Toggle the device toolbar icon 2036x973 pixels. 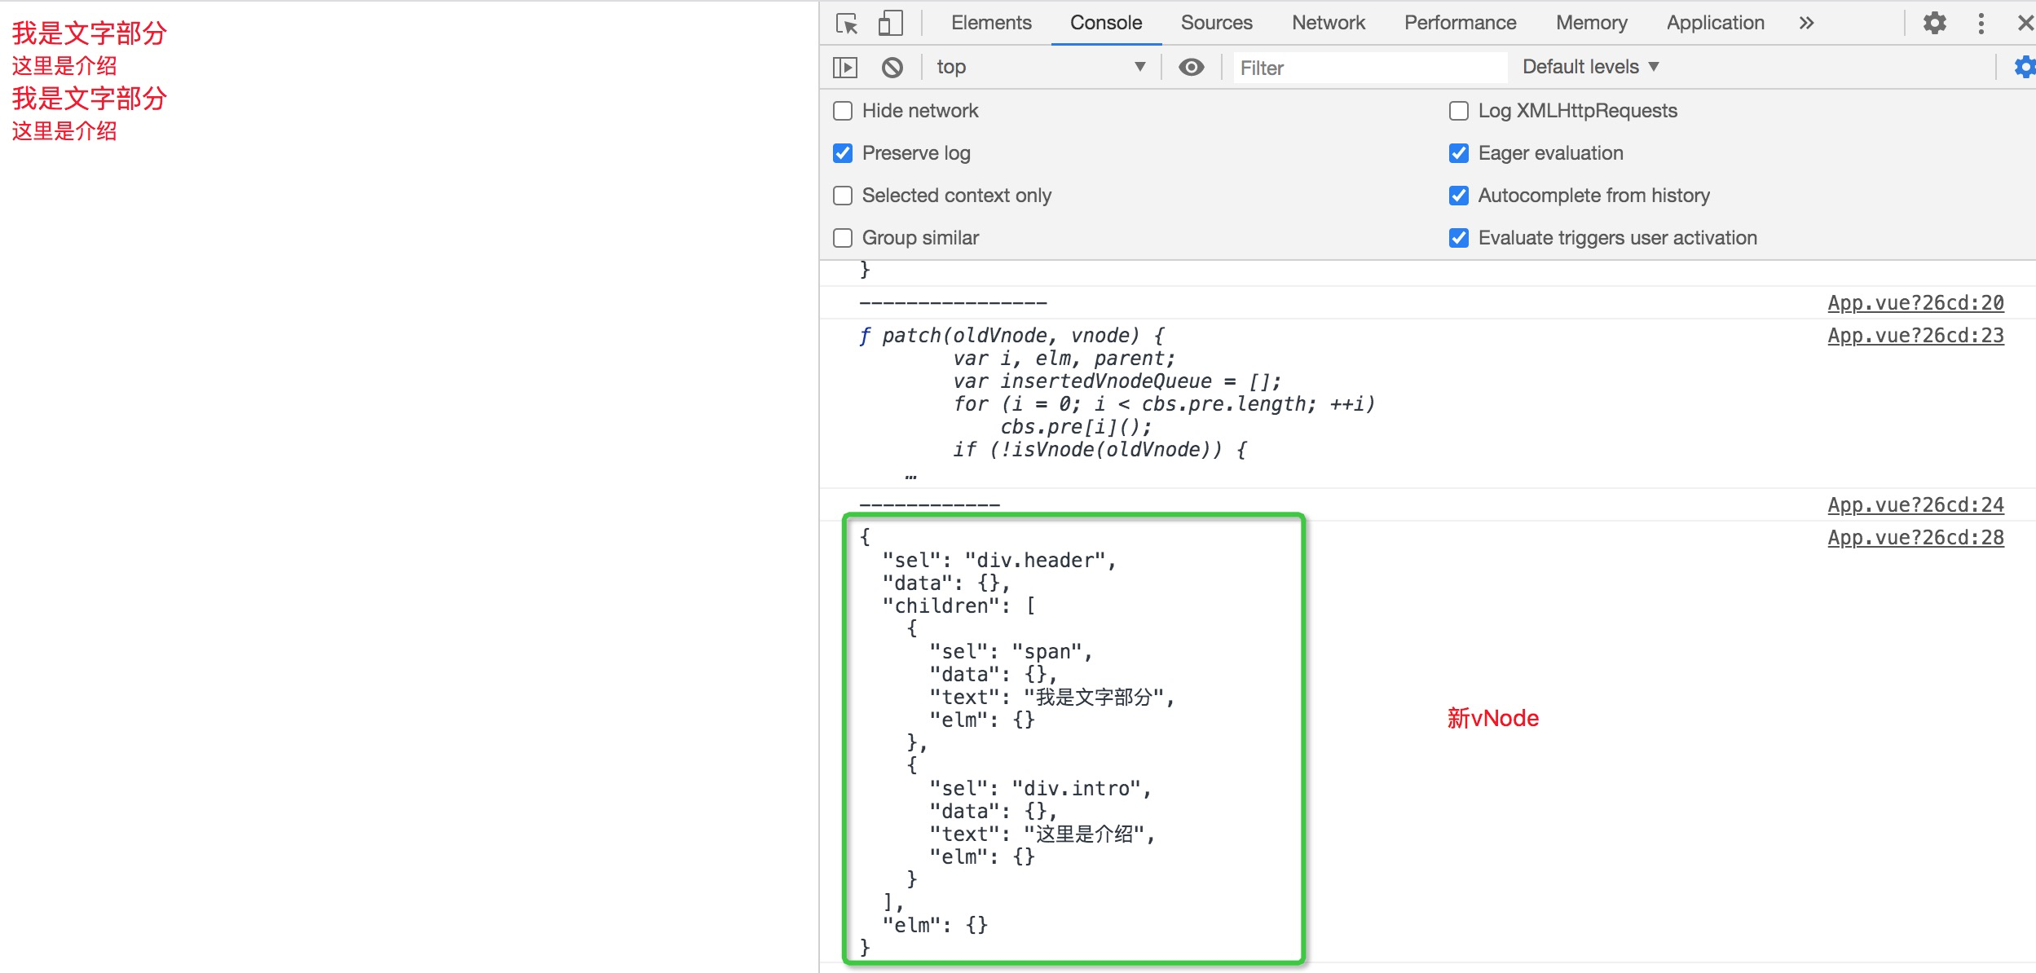tap(890, 24)
